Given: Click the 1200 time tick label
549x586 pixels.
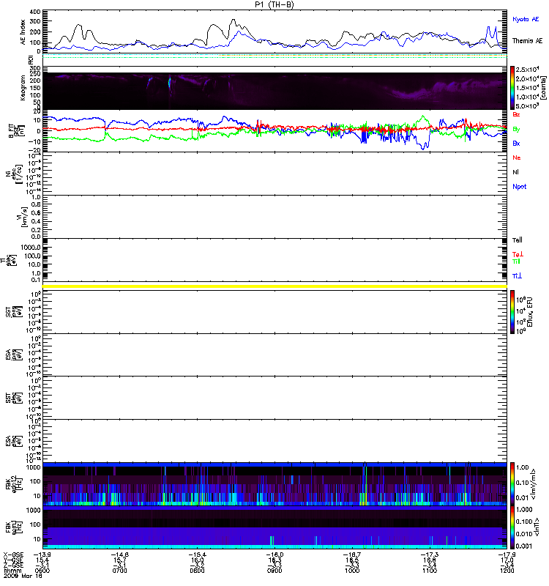Looking at the screenshot, I should tap(507, 571).
